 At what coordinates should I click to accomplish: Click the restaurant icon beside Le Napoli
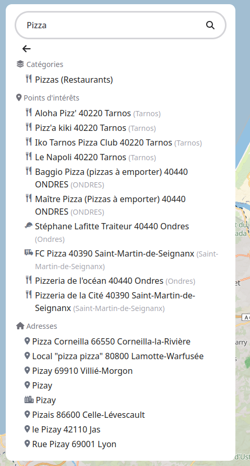click(x=28, y=157)
